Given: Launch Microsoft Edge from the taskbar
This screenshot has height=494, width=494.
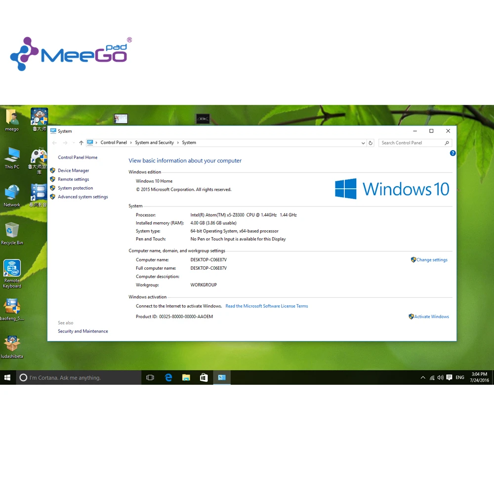Looking at the screenshot, I should [168, 377].
